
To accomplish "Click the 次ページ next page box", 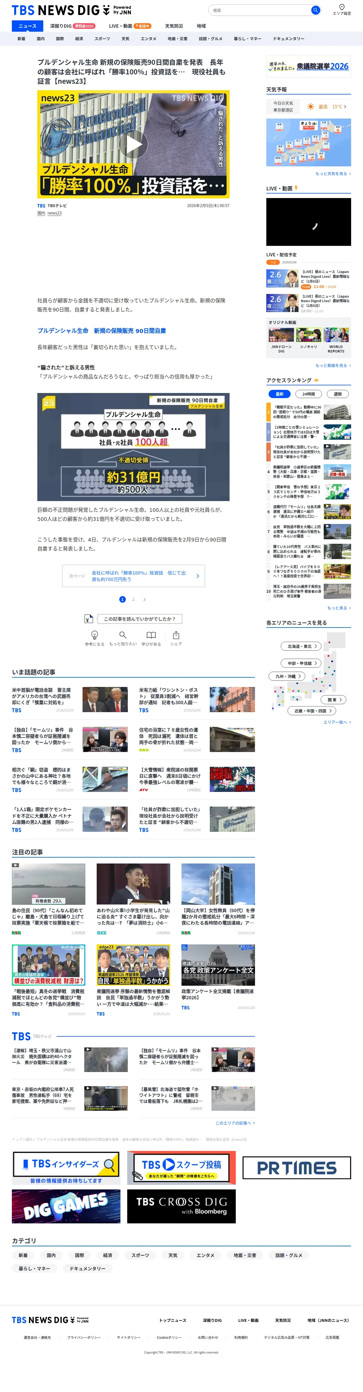I will (133, 575).
